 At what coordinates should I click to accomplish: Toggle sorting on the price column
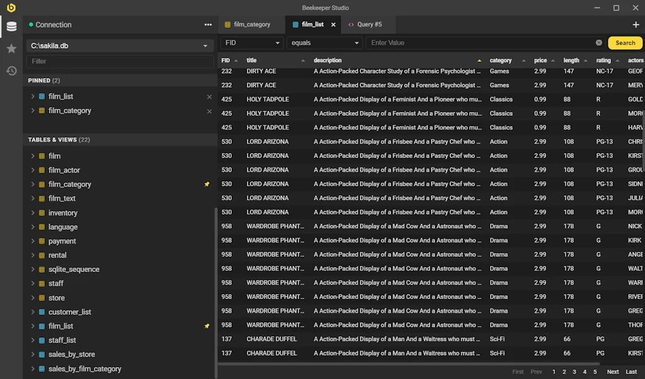coord(540,60)
